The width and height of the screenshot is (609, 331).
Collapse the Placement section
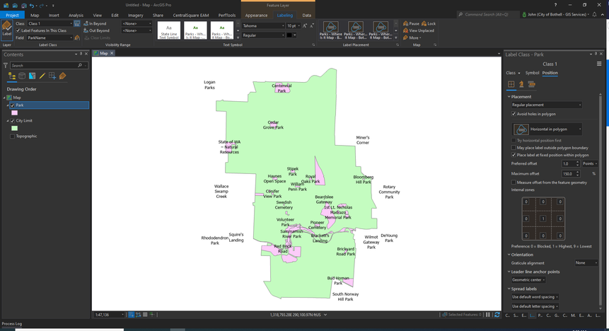point(509,97)
